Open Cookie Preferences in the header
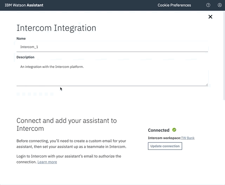Image resolution: width=225 pixels, height=185 pixels. coord(174,5)
